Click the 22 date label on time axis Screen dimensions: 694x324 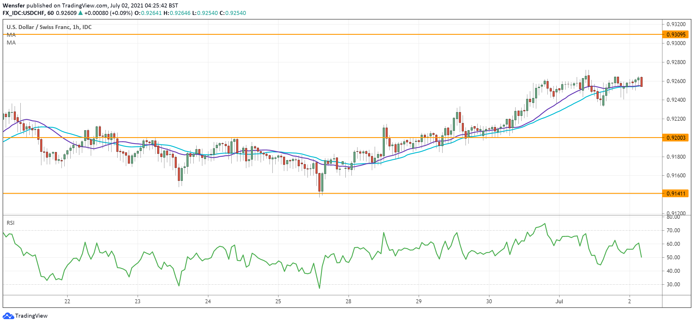click(x=67, y=301)
